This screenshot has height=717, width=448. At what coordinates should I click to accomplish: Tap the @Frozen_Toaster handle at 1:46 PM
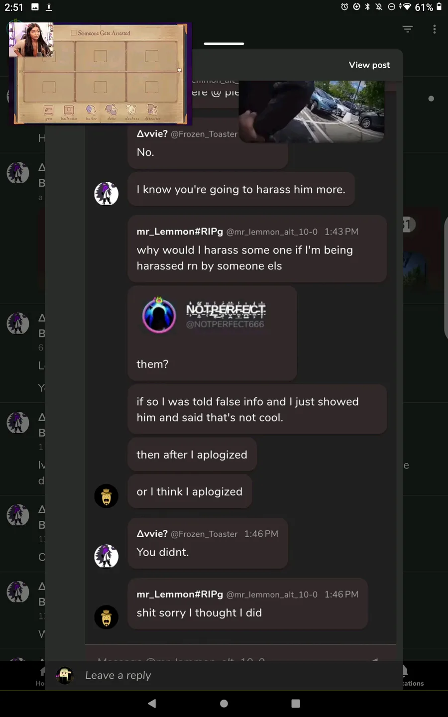pos(204,534)
